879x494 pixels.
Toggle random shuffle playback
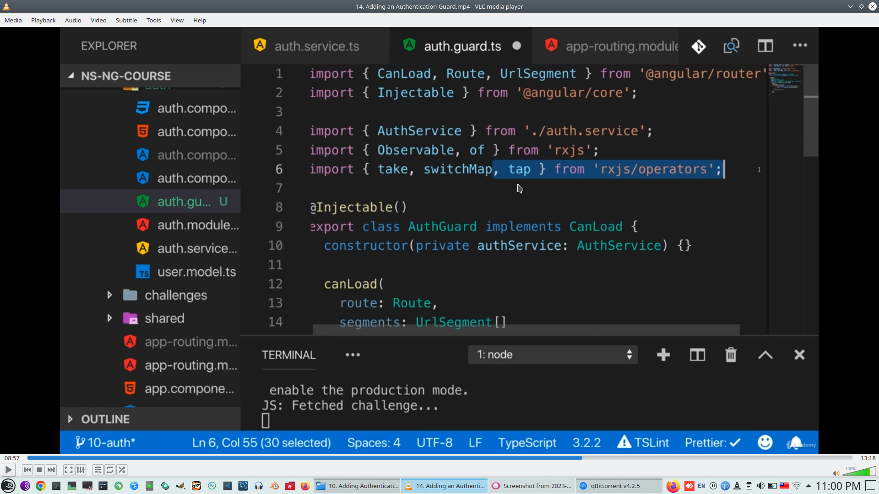122,470
